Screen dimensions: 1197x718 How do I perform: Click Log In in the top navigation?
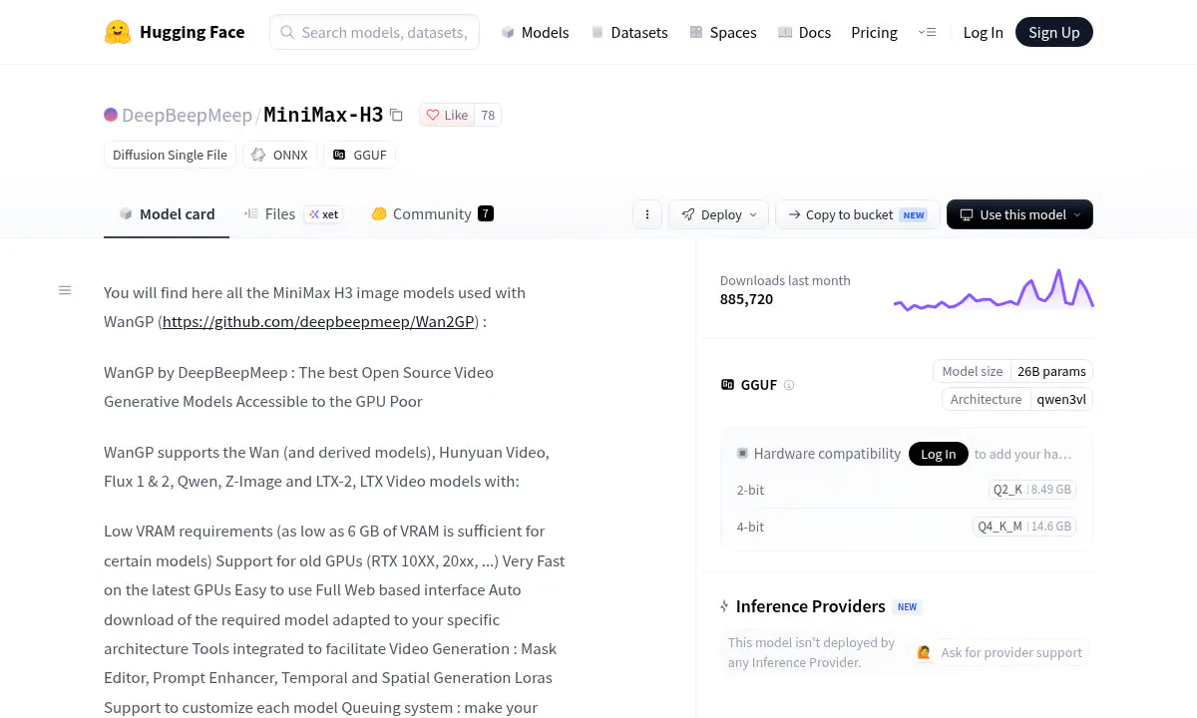click(983, 32)
